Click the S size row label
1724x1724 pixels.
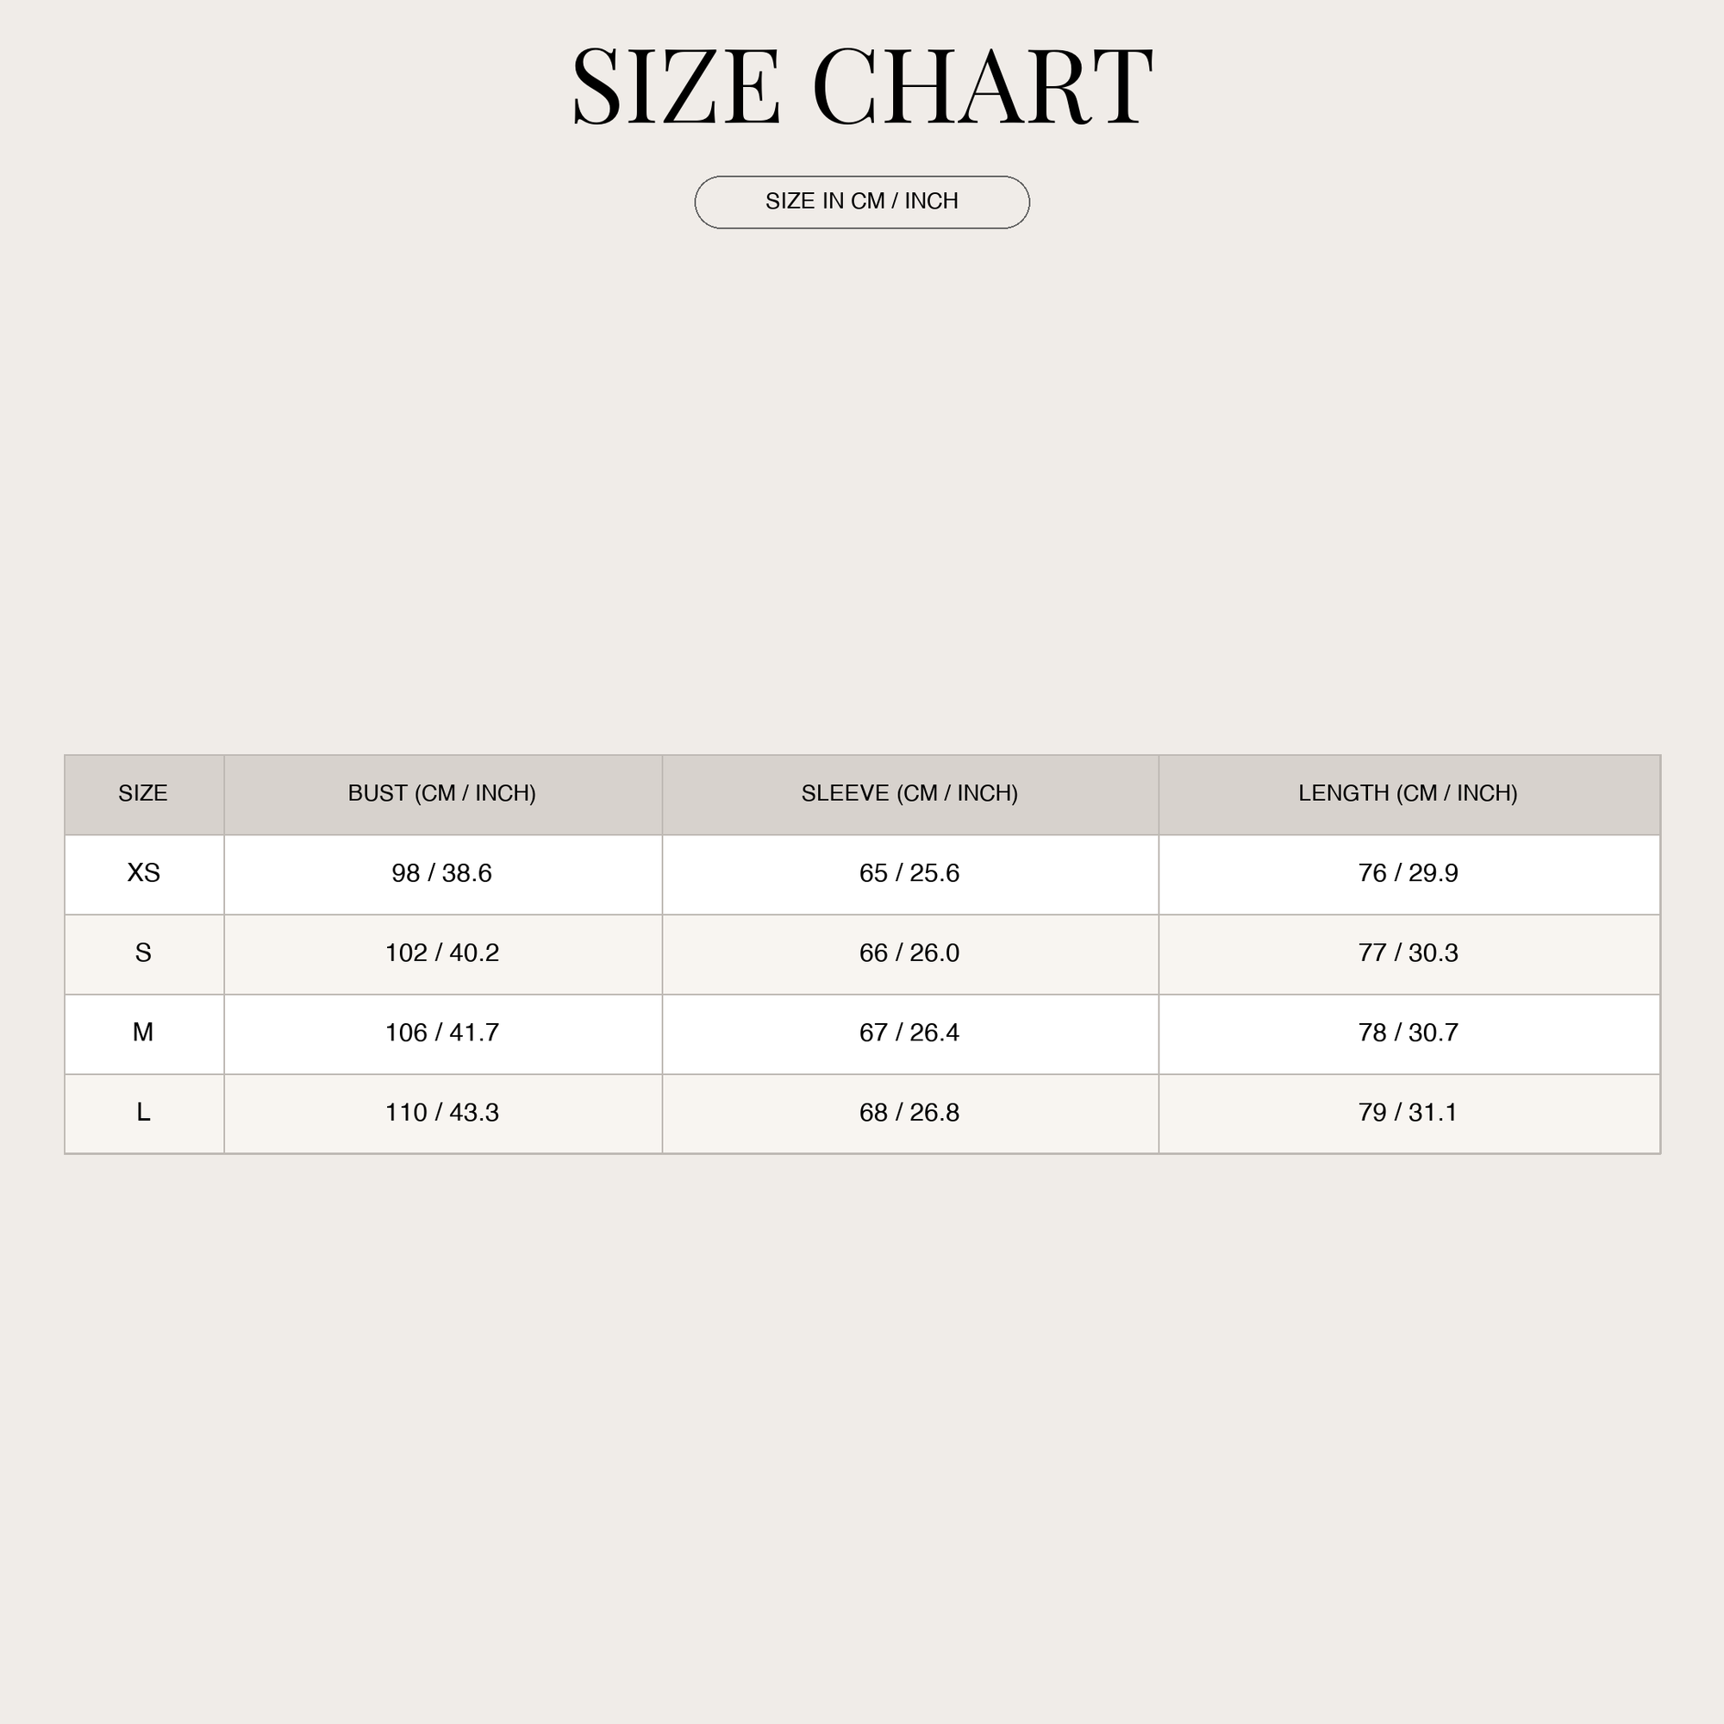click(x=144, y=953)
